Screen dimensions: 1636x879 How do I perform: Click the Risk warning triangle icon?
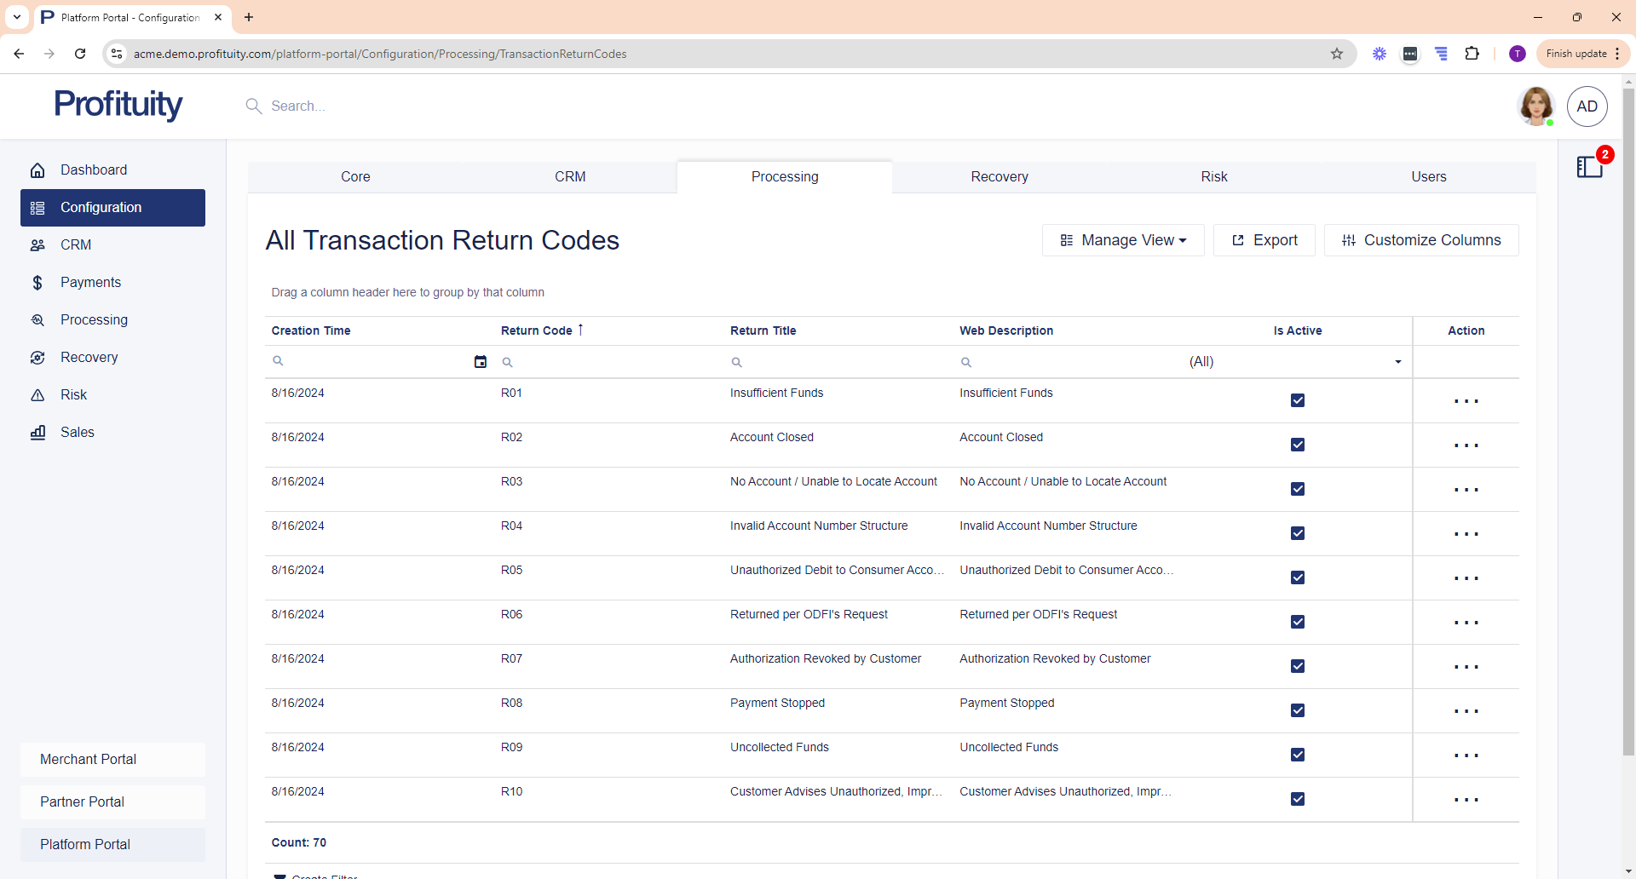point(37,395)
